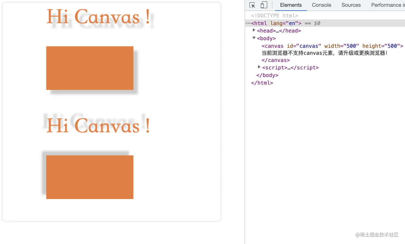
Task: Click the closing </canvas> tag
Action: tap(275, 60)
